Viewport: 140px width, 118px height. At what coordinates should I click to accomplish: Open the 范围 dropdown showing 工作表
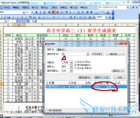tap(71, 62)
